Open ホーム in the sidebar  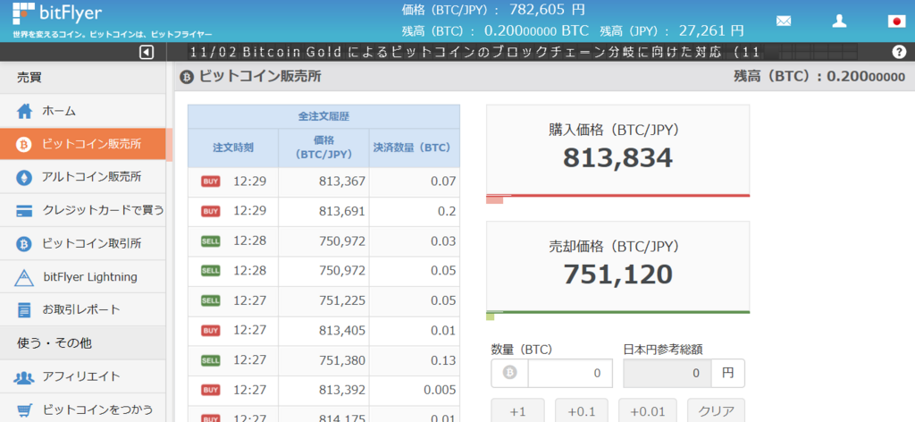83,111
